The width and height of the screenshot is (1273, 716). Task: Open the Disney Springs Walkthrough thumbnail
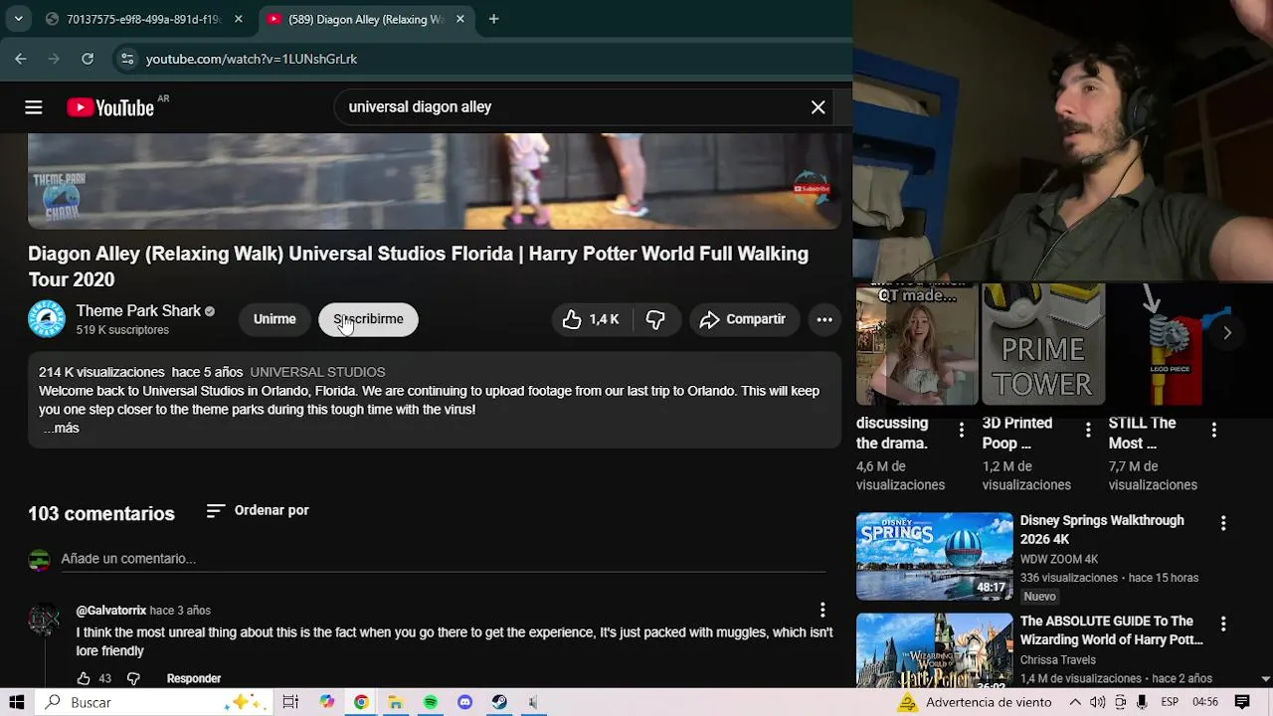coord(934,556)
